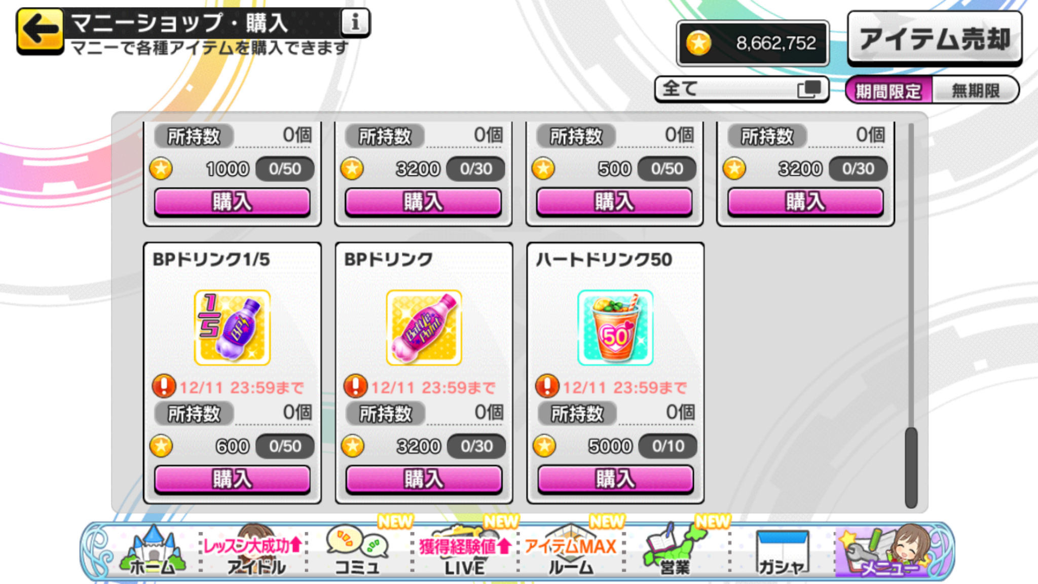Switch filter to 無期限
Image resolution: width=1038 pixels, height=584 pixels.
975,90
